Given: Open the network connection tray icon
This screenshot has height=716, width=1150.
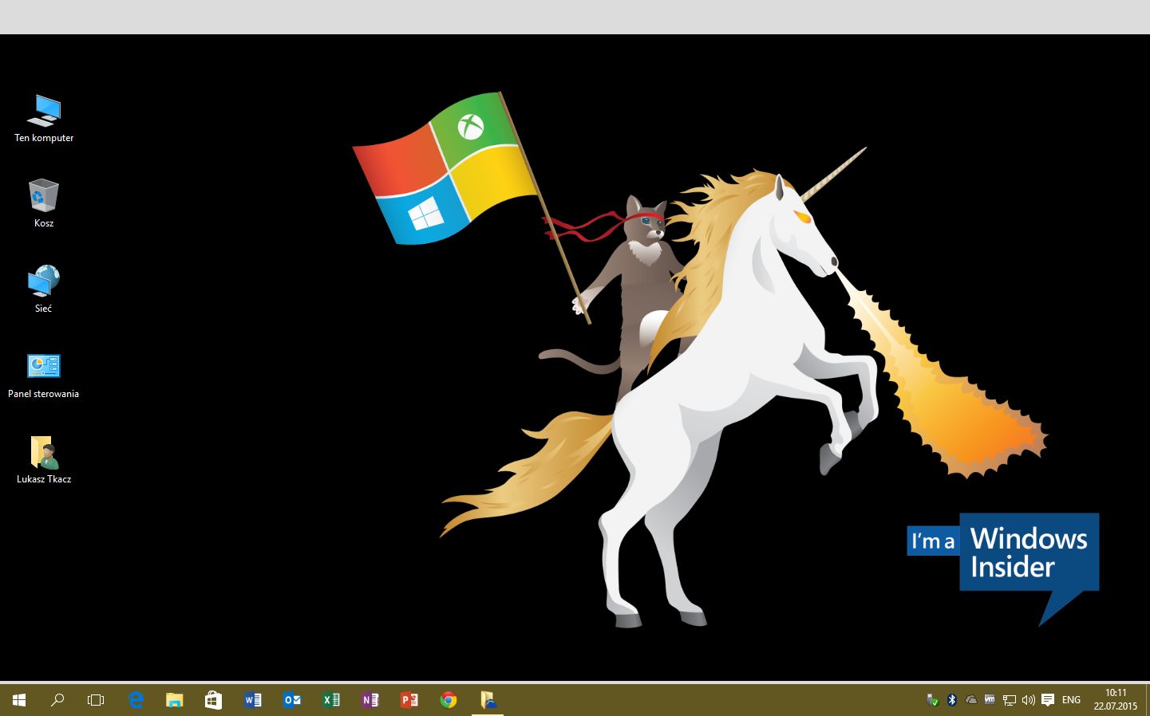Looking at the screenshot, I should (1010, 700).
